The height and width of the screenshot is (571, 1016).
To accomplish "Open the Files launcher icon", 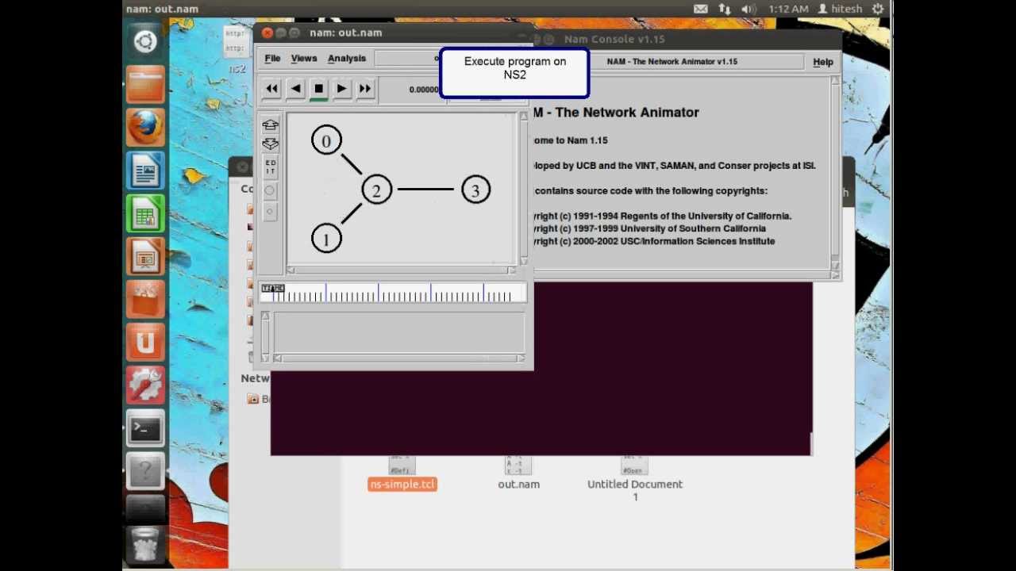I will 145,85.
